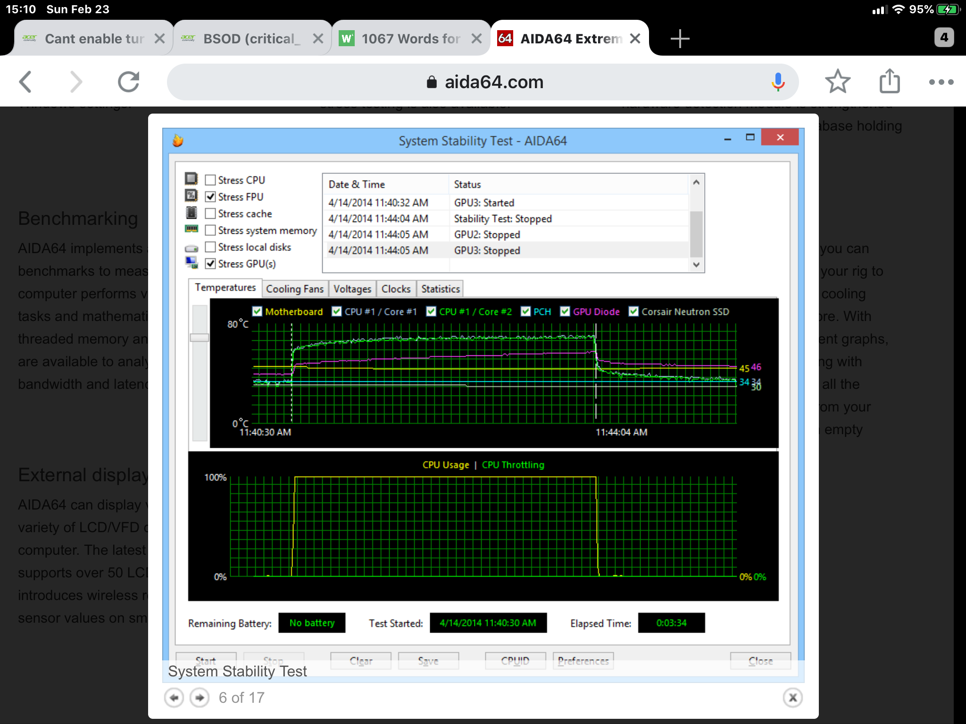Toggle CPU #1 / Core #1 graph checkbox
This screenshot has height=724, width=966.
(336, 311)
